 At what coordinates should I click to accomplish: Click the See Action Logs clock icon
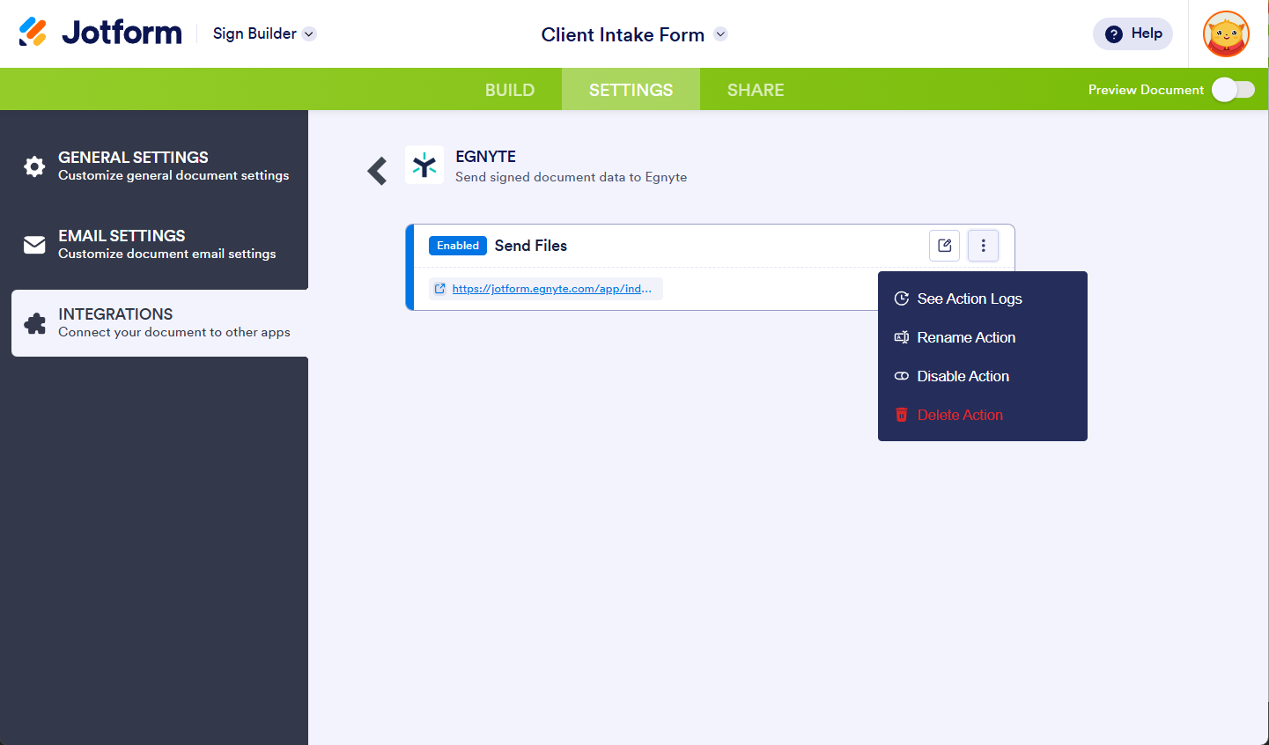click(902, 299)
